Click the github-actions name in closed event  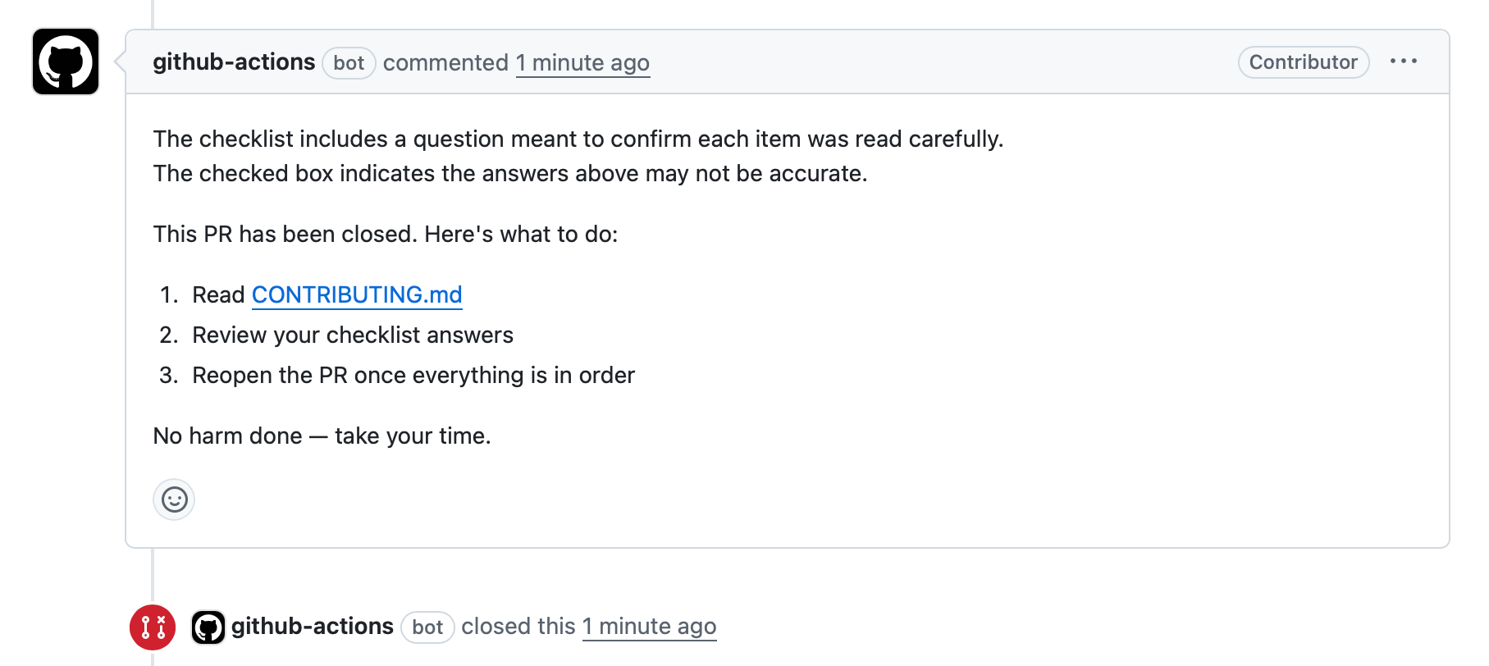click(x=313, y=626)
